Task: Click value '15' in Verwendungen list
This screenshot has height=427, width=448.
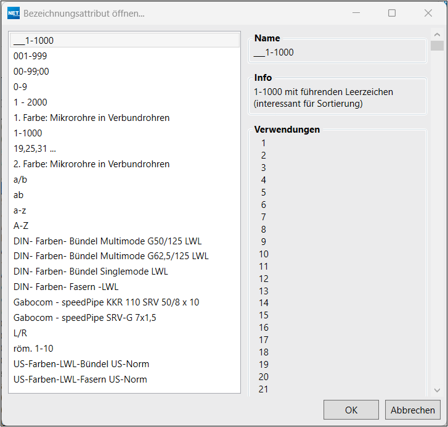Action: click(264, 315)
